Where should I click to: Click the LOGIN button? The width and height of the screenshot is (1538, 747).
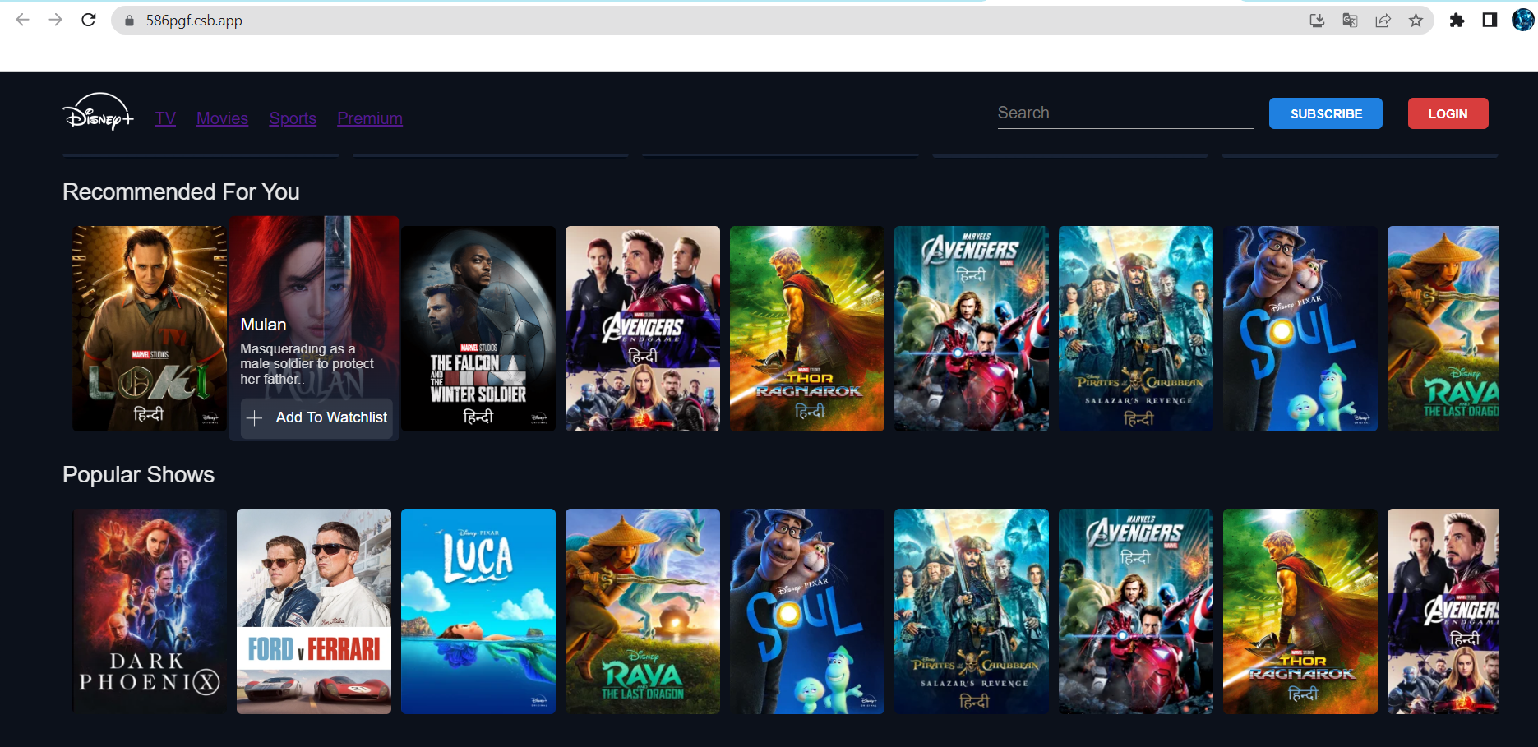pos(1448,113)
